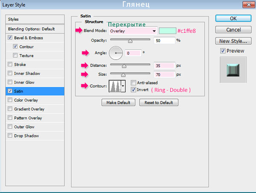Close the Layer Style dialog
This screenshot has height=193, width=256.
[248, 5]
